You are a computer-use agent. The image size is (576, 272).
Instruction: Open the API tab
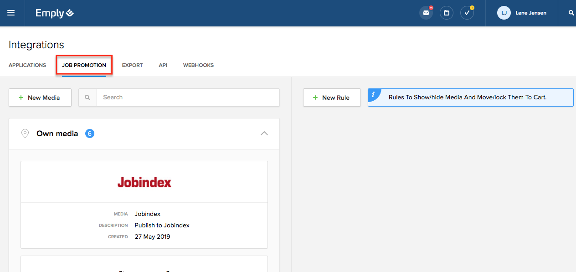tap(163, 65)
